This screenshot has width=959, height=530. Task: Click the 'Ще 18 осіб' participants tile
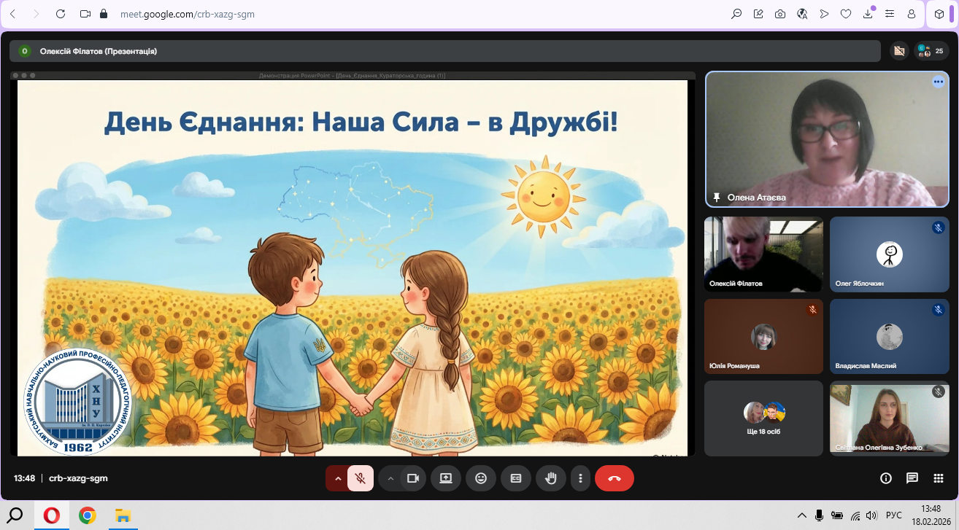pos(763,418)
